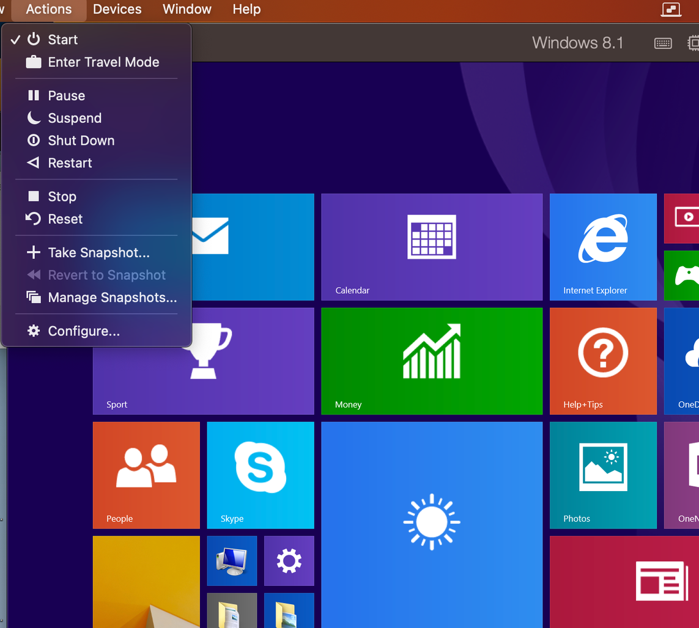Click the Windows 8.1 window title

(x=577, y=43)
